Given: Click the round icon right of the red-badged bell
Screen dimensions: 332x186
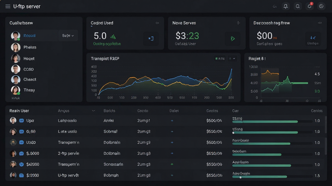Looking at the screenshot, I should [x=321, y=6].
